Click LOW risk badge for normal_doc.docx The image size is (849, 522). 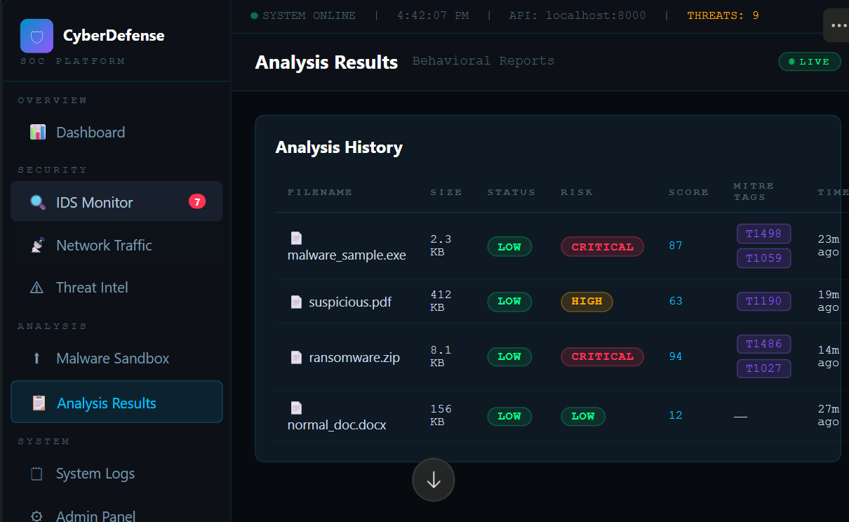[x=582, y=416]
